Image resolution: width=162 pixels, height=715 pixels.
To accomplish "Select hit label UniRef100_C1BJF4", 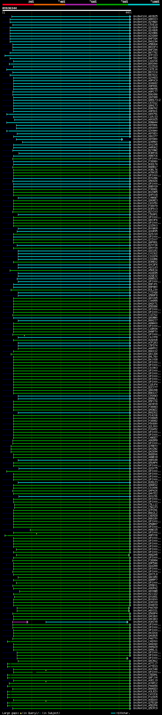I will point(145,385).
